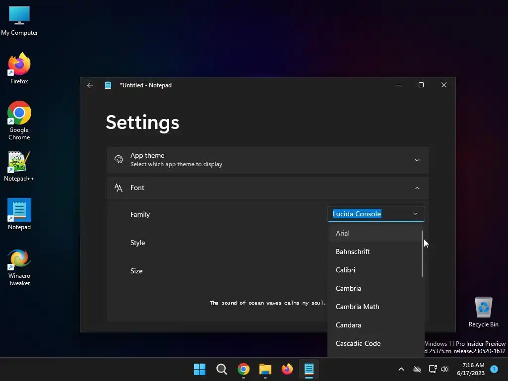
Task: Click the OneDrive cloud tray icon
Action: click(x=417, y=369)
